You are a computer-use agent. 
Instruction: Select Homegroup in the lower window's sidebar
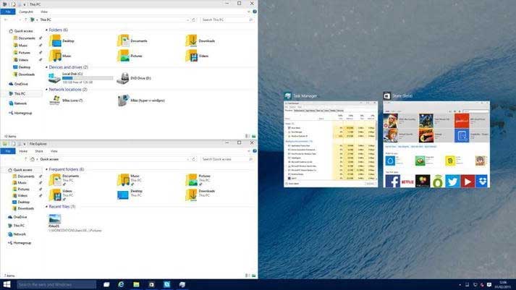tap(22, 242)
